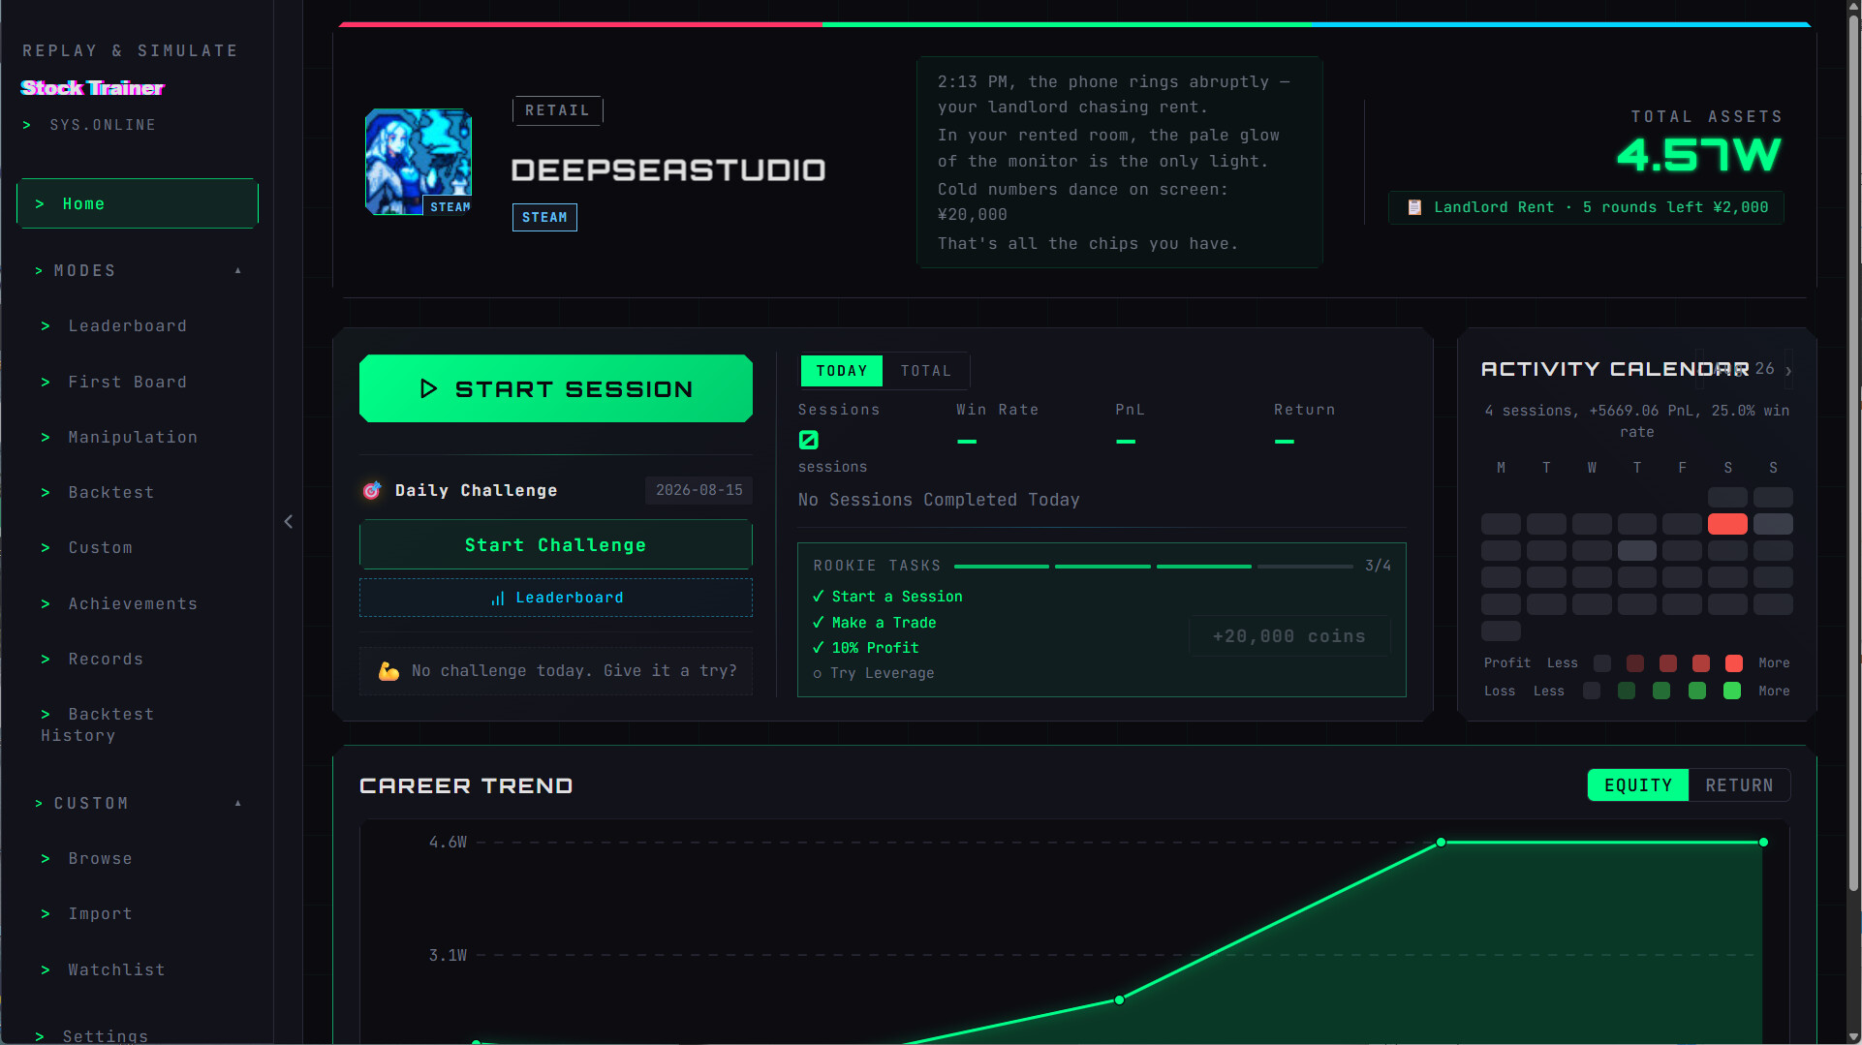
Task: Click the Daily Challenge target icon
Action: (x=372, y=491)
